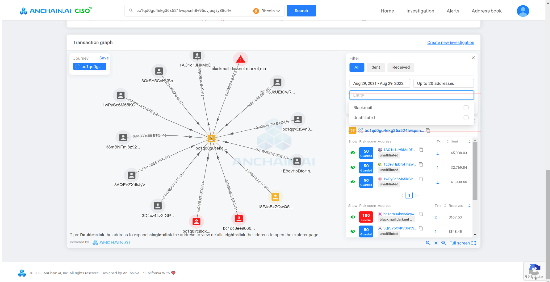Open the user profile avatar
This screenshot has width=550, height=282.
pos(523,11)
